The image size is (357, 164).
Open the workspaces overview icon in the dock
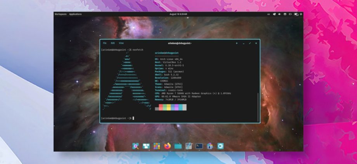[146, 146]
